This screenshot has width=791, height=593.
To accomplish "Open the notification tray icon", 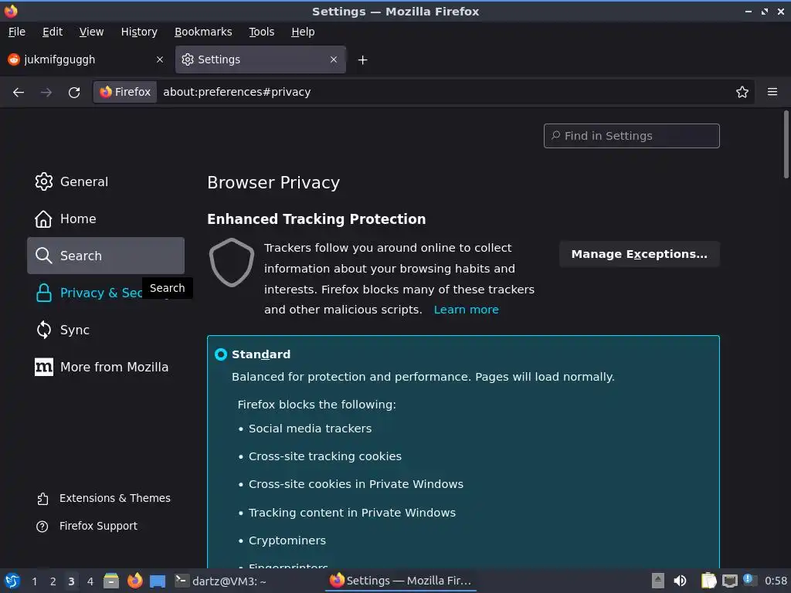I will pyautogui.click(x=749, y=580).
